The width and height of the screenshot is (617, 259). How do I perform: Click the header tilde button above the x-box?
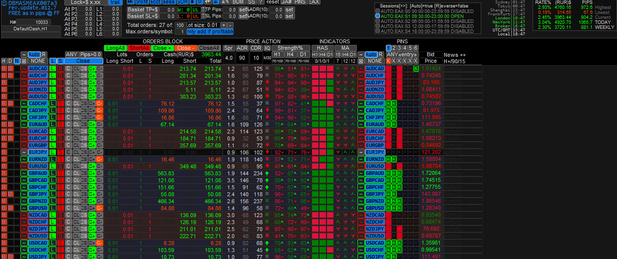pos(24,54)
